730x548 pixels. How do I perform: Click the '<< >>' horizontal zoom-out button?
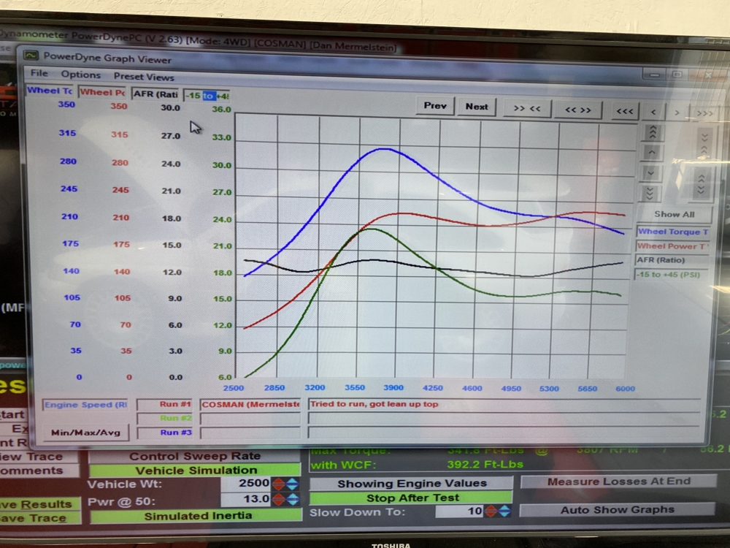tap(577, 110)
